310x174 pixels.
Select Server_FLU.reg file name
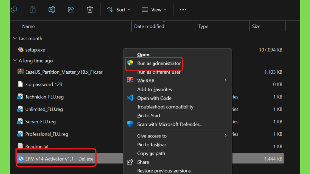[x=41, y=122]
